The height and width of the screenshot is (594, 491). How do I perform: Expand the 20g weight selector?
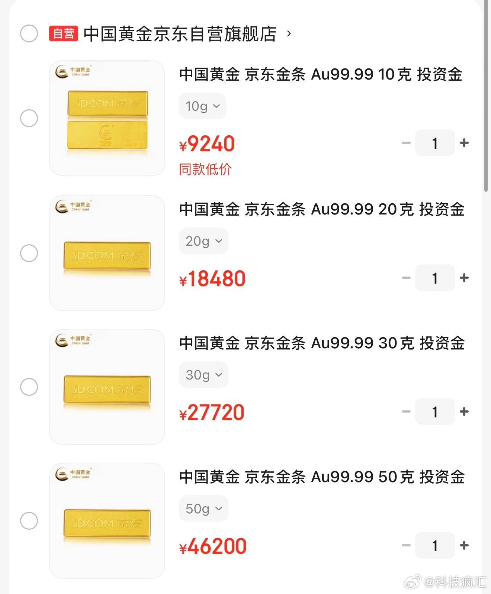[x=203, y=241]
